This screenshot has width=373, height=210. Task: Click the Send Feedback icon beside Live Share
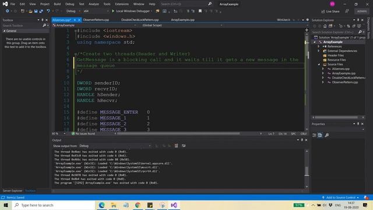(347, 11)
